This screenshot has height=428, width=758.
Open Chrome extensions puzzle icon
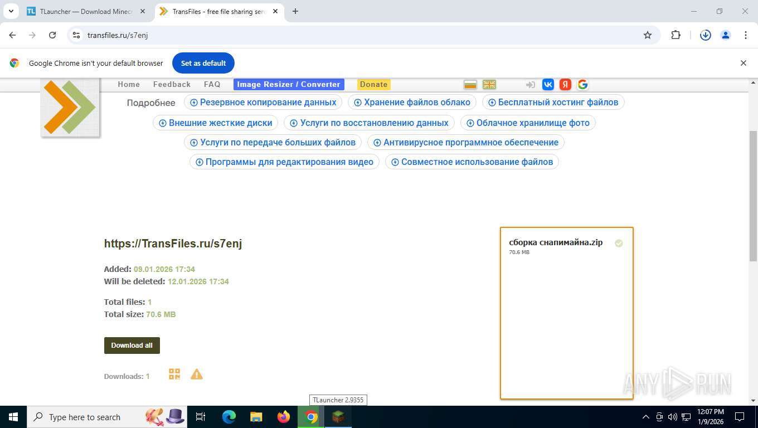pos(676,35)
